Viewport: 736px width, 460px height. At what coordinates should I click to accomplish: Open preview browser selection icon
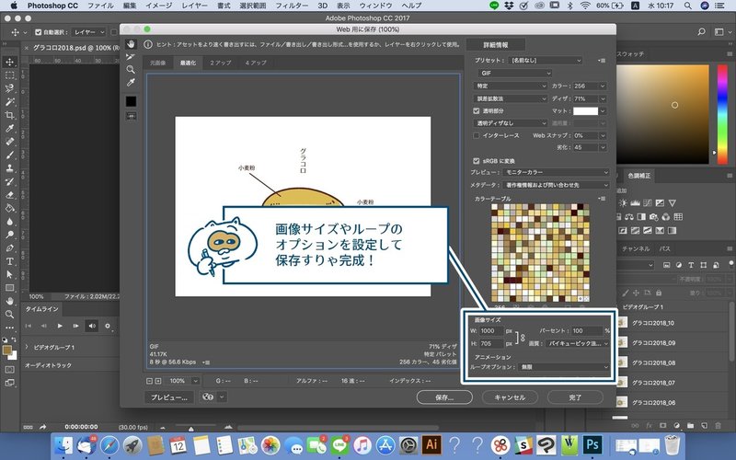coord(208,397)
